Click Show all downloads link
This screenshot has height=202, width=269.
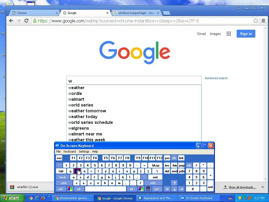coord(242,187)
